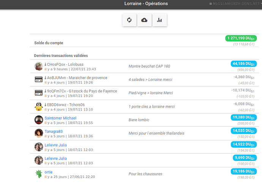This screenshot has height=184, width=262.
Task: Click the 14,535 DU amount badge
Action: [244, 131]
